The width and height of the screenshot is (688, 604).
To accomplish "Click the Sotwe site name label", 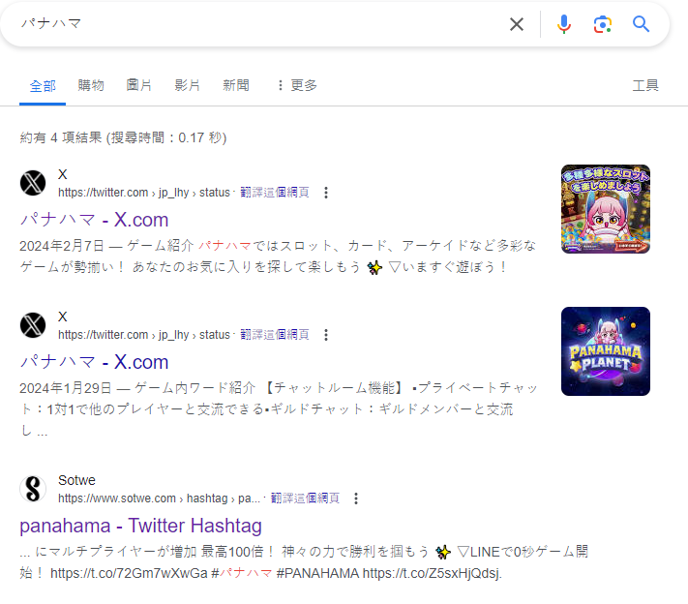I will pos(76,480).
